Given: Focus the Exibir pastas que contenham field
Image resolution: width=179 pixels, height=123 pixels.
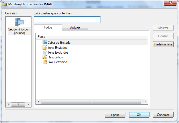Looking at the screenshot, I should [67, 19].
